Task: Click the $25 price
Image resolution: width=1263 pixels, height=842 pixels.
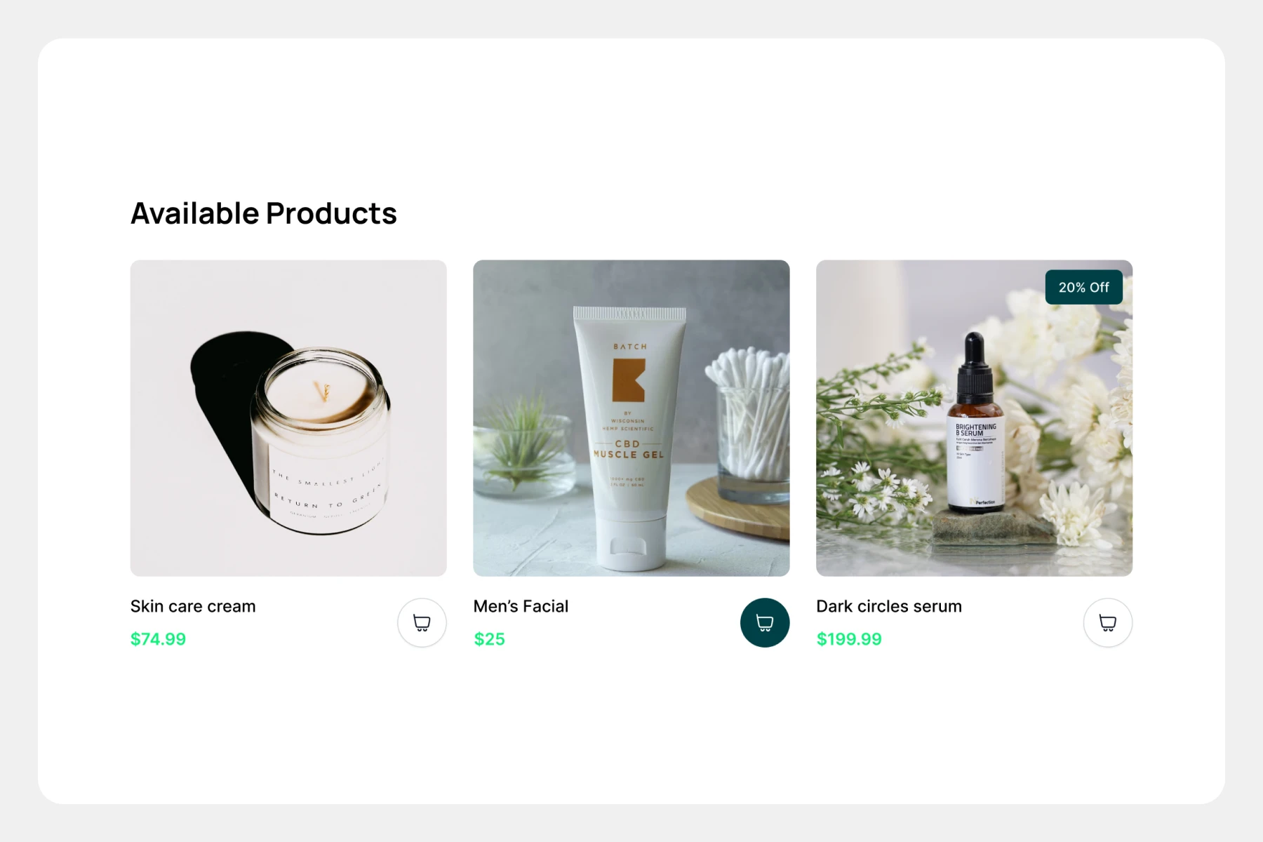Action: click(x=489, y=639)
